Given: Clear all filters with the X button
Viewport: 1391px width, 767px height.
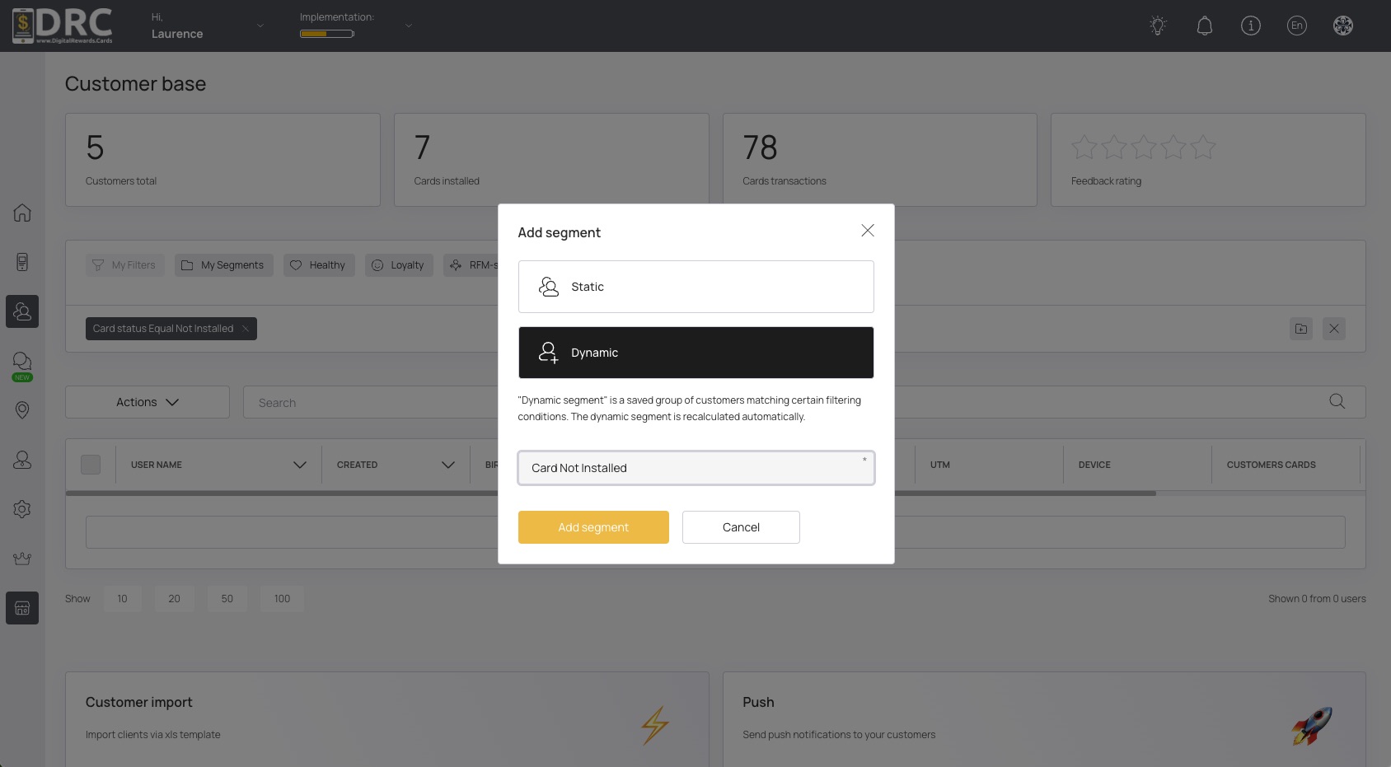Looking at the screenshot, I should point(1334,329).
